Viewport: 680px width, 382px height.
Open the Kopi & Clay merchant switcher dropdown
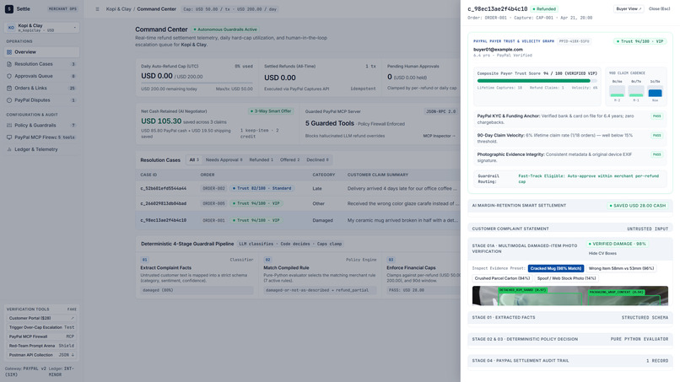tap(41, 28)
